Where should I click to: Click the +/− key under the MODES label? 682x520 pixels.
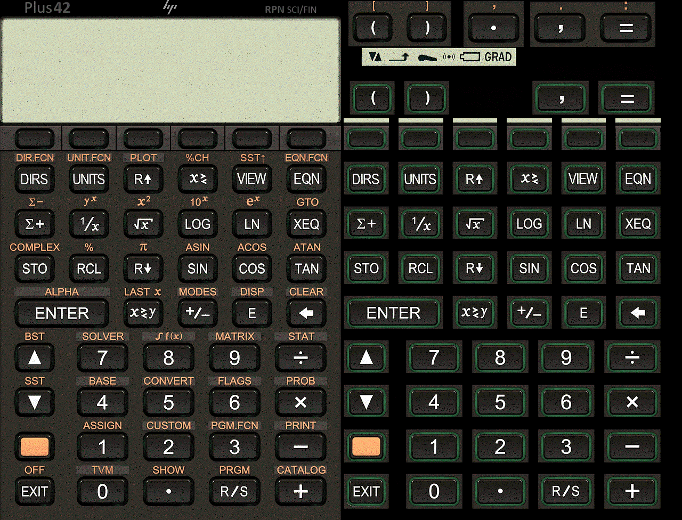click(198, 313)
